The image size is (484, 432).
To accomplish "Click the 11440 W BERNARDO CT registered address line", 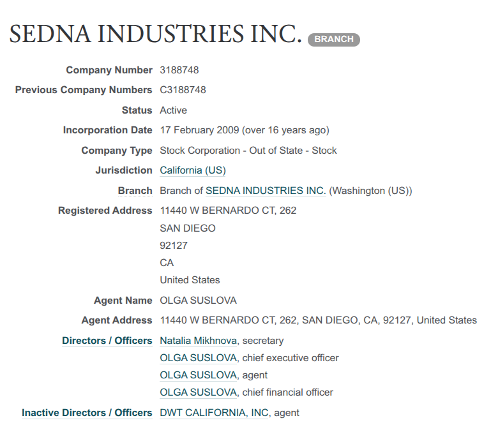I will 227,211.
